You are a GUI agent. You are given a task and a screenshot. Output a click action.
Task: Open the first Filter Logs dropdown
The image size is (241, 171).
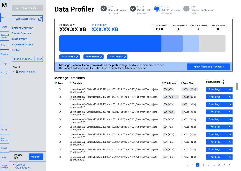[x=230, y=89]
